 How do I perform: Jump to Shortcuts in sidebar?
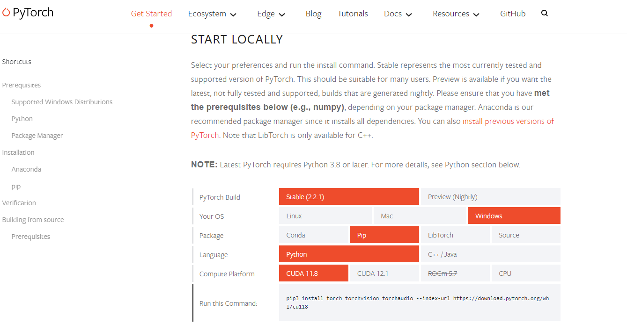[17, 62]
